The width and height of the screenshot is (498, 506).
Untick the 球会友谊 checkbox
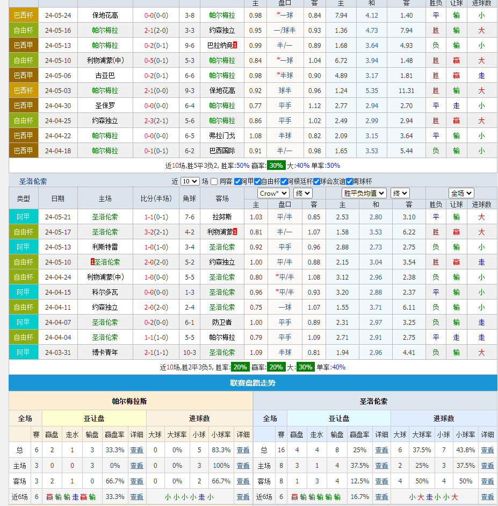click(316, 182)
